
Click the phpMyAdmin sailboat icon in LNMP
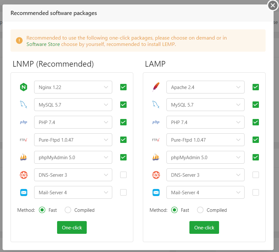(24, 157)
